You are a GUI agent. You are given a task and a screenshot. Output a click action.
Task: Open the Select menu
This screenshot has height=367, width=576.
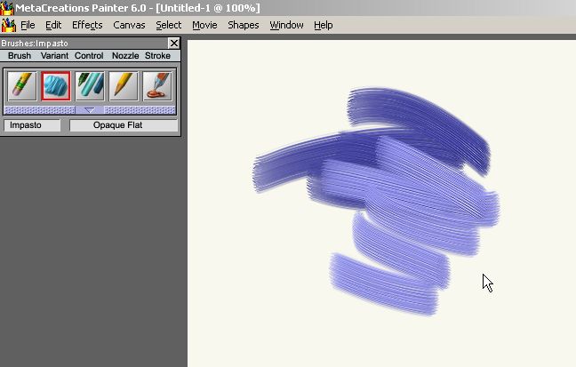pos(169,25)
